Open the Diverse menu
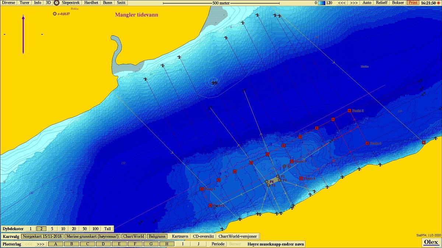This screenshot has width=442, height=248. (8, 3)
